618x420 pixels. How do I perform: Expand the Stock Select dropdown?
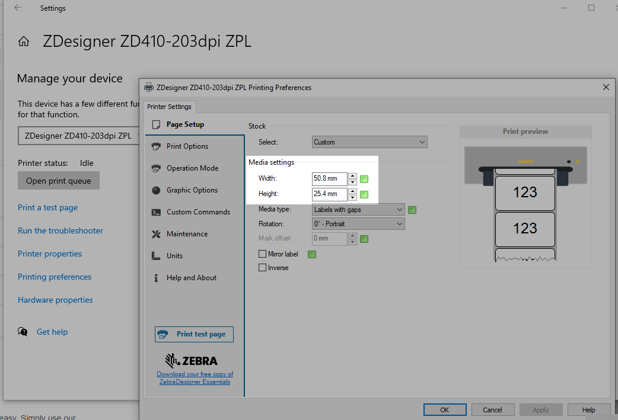[x=369, y=142]
